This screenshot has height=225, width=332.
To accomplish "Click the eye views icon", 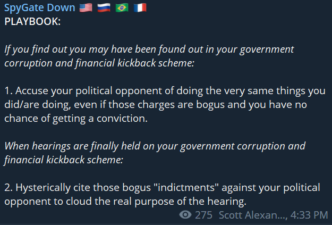I will point(185,215).
